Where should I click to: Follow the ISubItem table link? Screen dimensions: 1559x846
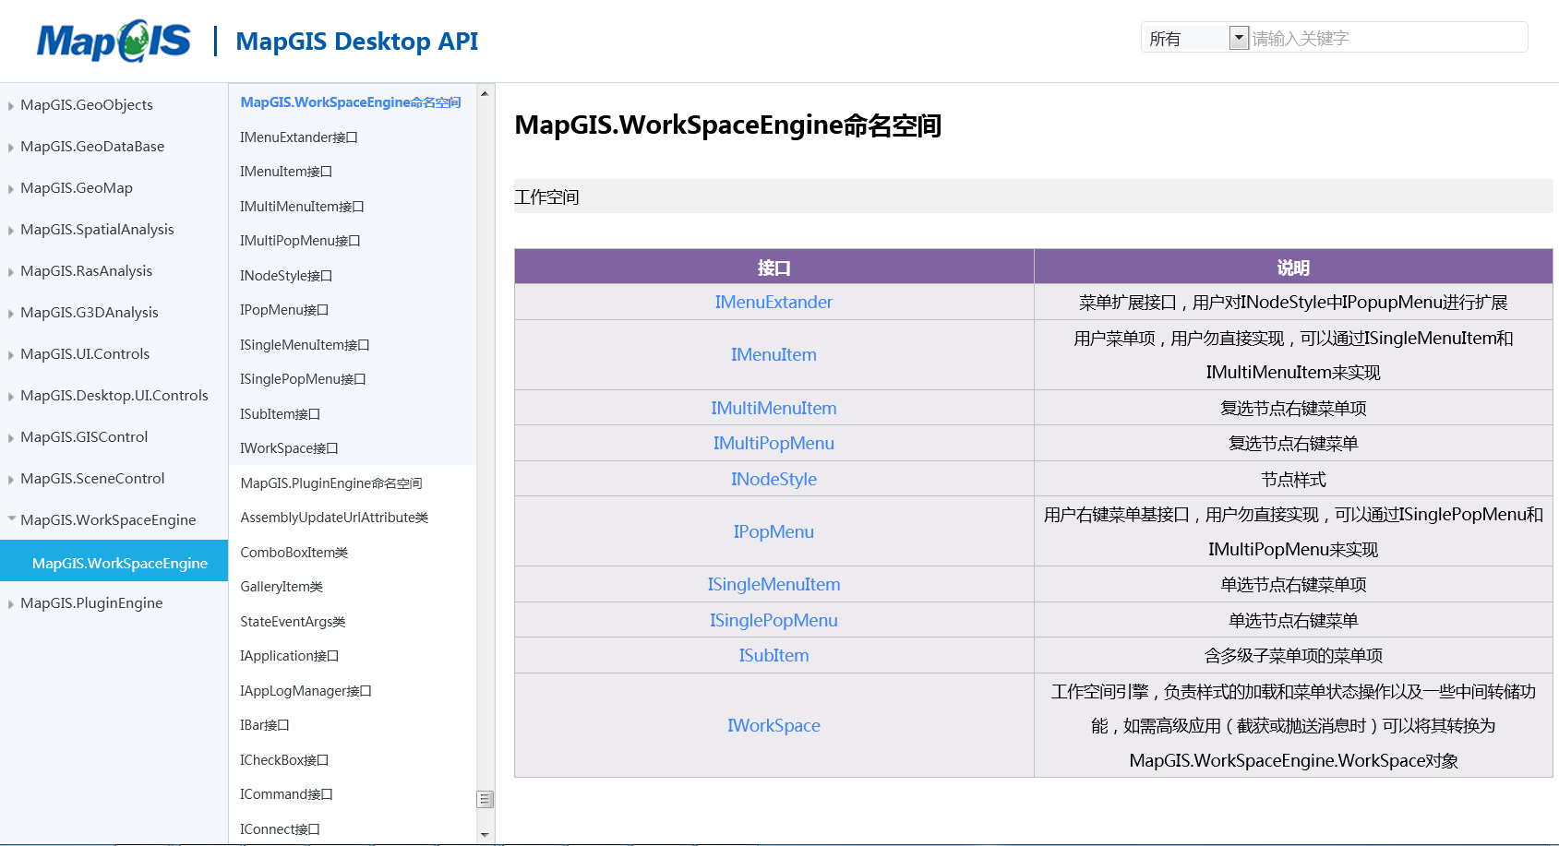tap(774, 655)
